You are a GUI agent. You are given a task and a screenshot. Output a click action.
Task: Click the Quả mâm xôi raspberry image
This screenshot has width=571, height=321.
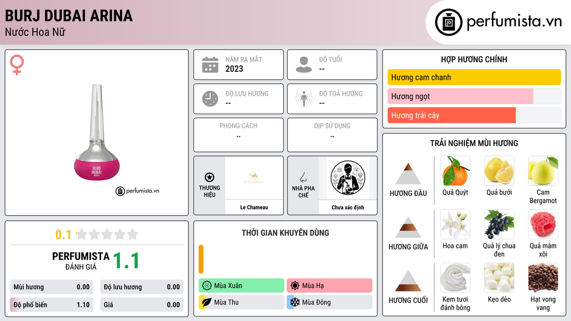click(543, 225)
